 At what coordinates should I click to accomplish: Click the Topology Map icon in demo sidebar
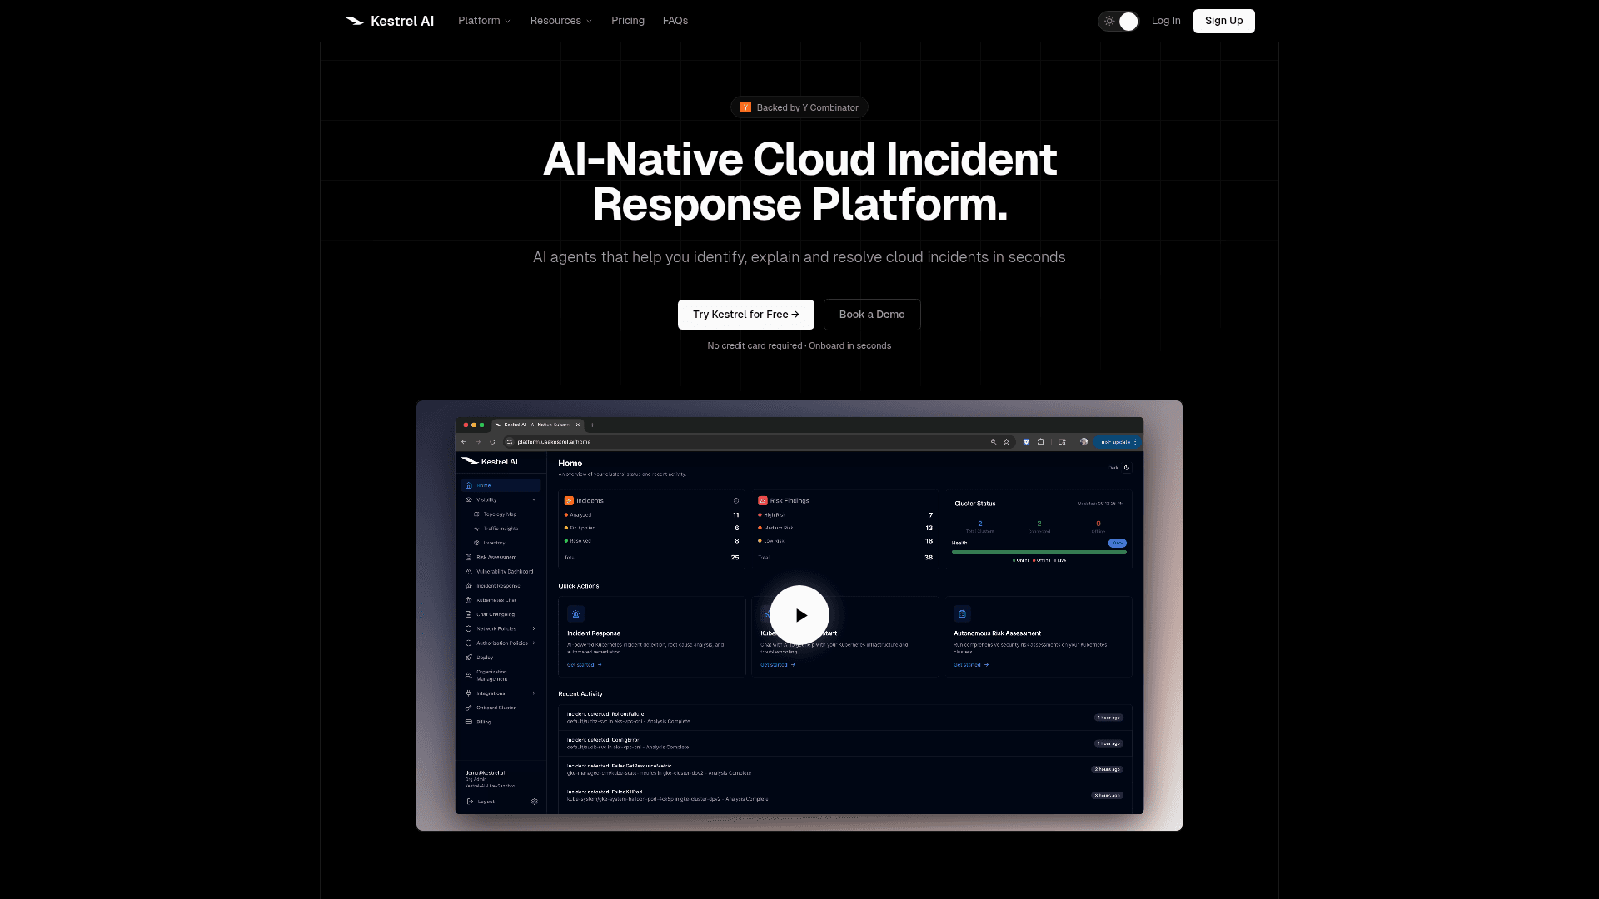pos(476,514)
